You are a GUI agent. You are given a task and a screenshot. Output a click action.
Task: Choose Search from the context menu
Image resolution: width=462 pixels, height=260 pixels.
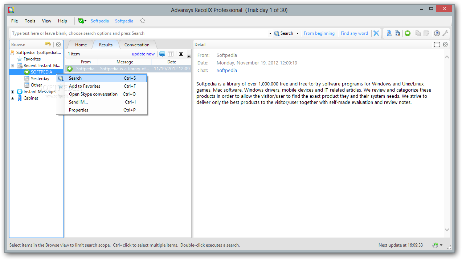point(102,78)
